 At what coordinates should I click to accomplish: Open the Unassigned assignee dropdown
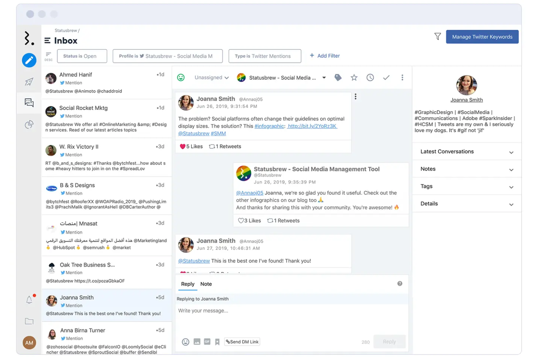(212, 77)
